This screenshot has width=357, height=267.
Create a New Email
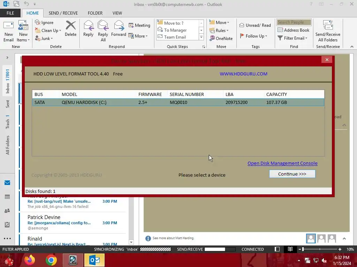[9, 31]
